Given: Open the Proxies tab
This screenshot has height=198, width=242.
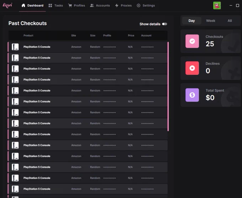Looking at the screenshot, I should click(x=123, y=6).
